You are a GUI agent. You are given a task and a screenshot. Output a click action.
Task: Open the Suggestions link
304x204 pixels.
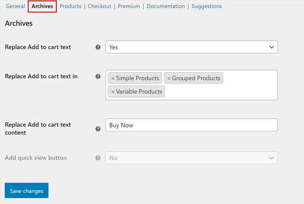coord(206,6)
